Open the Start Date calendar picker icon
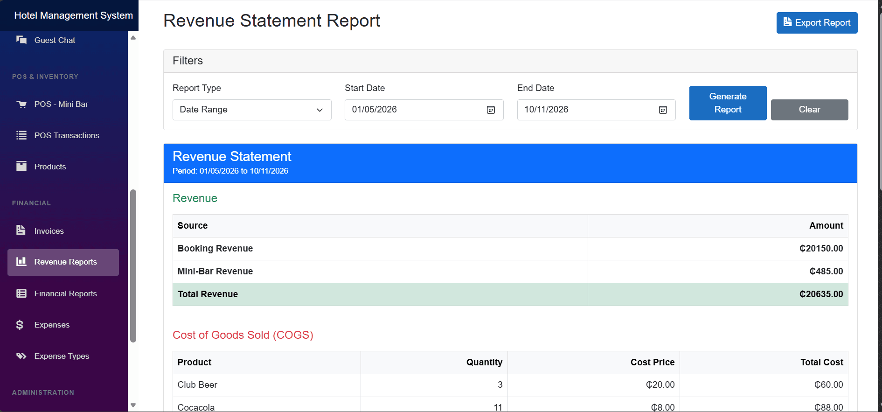Viewport: 882px width, 412px height. coord(491,110)
